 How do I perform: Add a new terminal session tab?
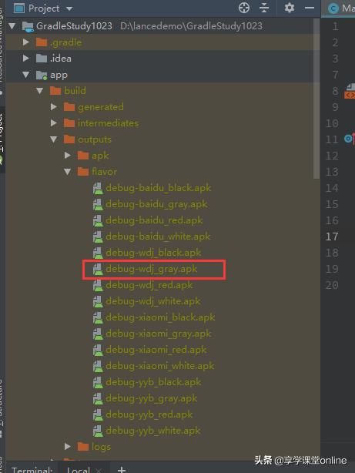(x=121, y=469)
